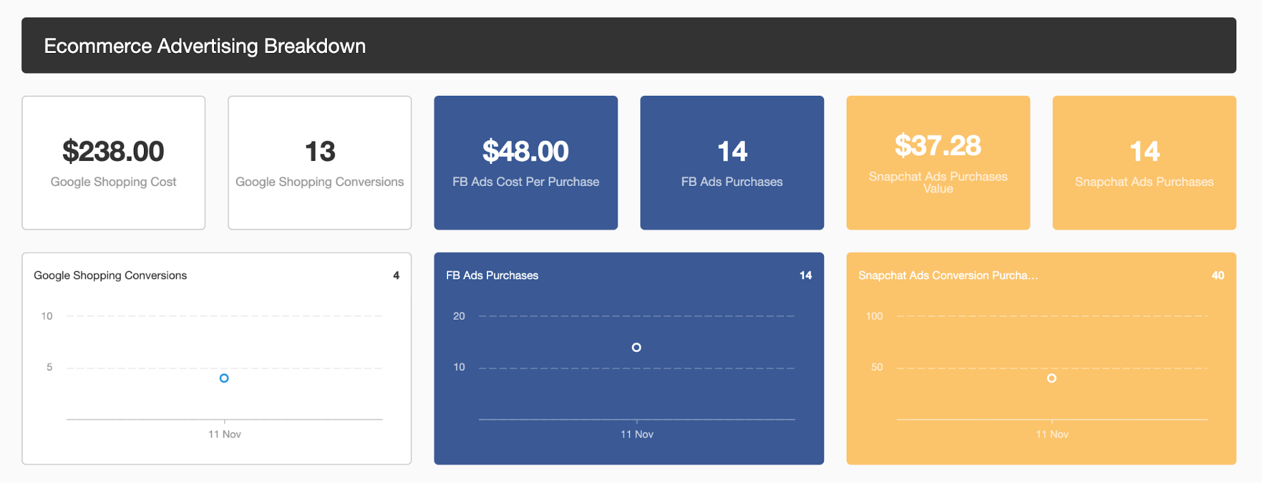Click the FB Ads Purchases chart title
Screen dimensions: 1262x483
click(x=492, y=276)
